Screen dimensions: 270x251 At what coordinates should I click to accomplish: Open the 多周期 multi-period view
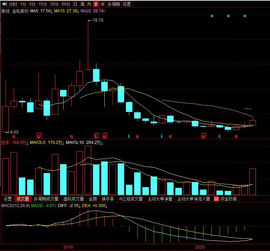(x=114, y=4)
